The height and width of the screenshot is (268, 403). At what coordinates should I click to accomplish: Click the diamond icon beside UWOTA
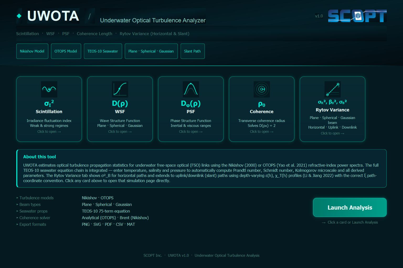click(19, 16)
